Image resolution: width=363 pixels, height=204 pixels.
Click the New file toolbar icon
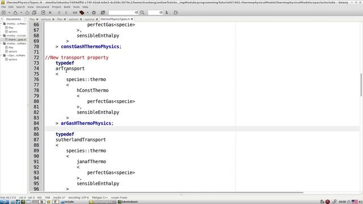tap(4, 12)
